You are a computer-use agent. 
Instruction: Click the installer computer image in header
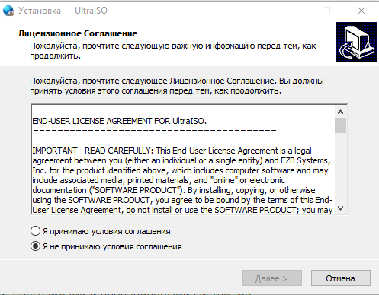(x=356, y=42)
